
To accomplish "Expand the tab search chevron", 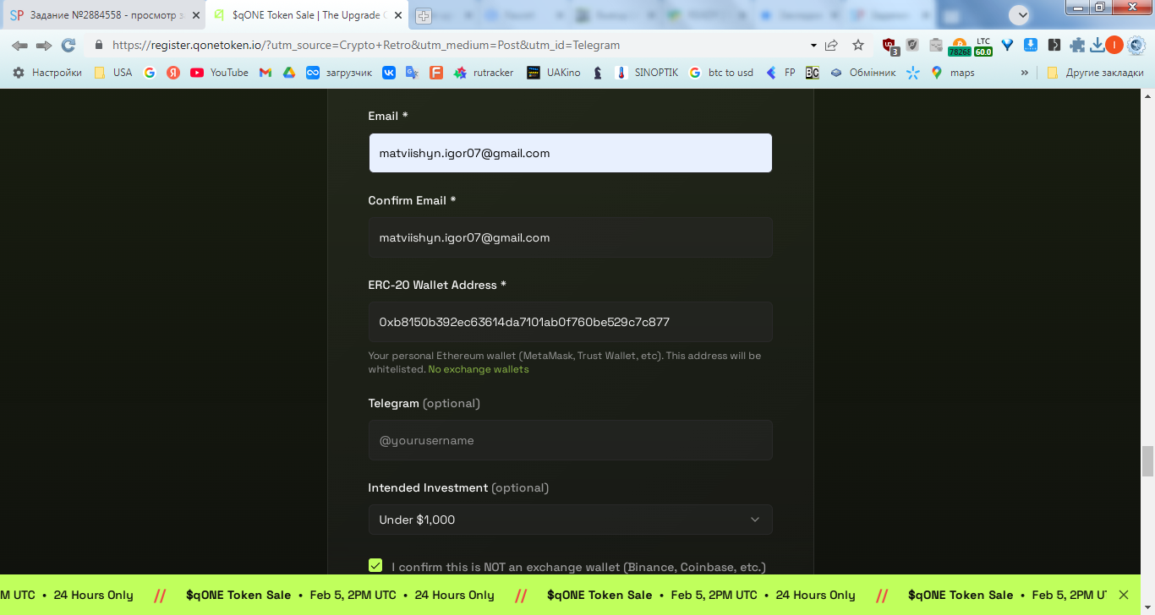I will 1020,15.
